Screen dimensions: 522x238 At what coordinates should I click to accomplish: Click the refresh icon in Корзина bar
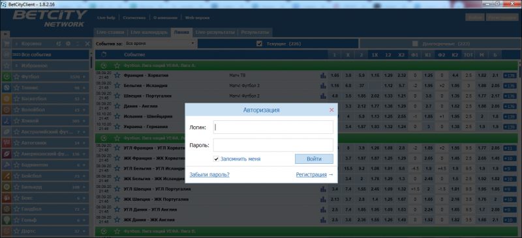coord(59,44)
